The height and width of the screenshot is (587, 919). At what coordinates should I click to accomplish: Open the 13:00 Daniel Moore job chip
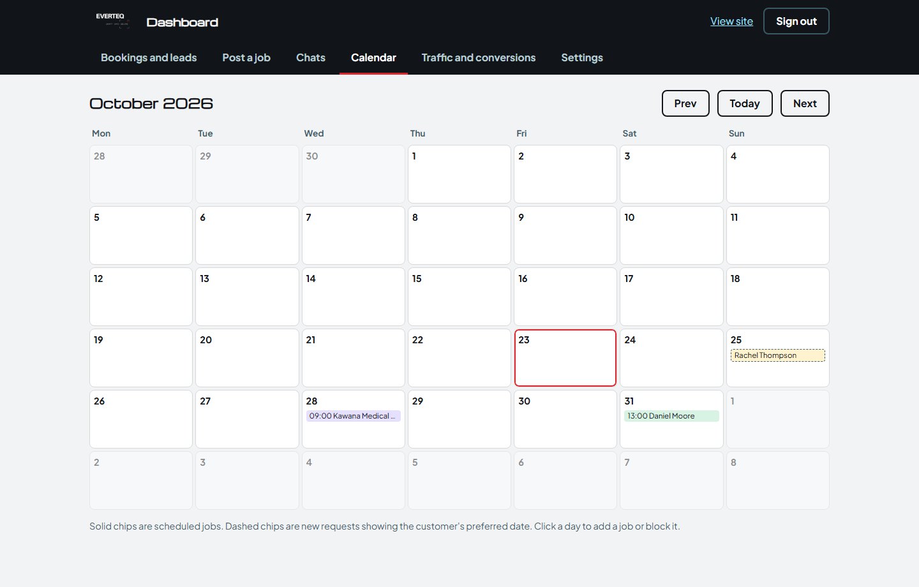(x=671, y=416)
